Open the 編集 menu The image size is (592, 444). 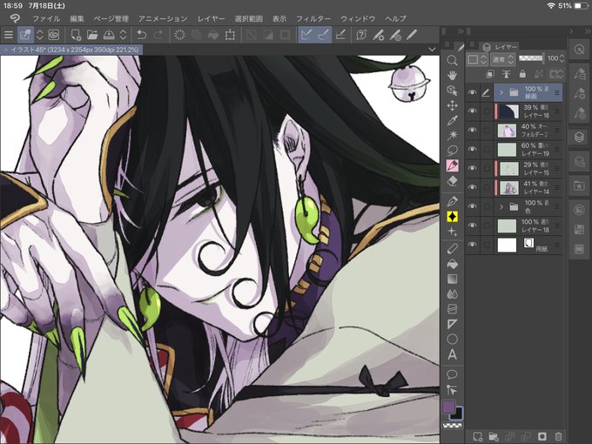coord(77,18)
